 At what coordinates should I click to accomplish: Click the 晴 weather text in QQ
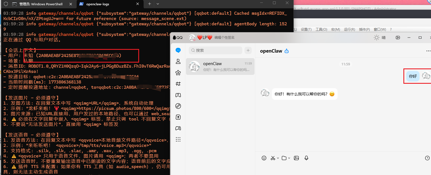(384, 38)
